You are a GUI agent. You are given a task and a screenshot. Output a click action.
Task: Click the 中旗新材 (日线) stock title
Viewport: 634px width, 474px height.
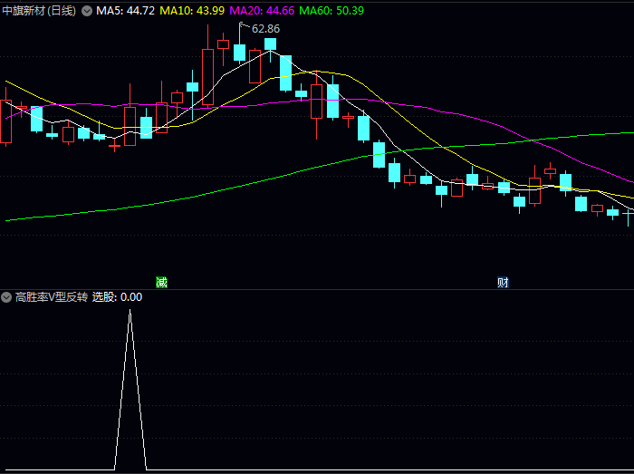[x=39, y=11]
